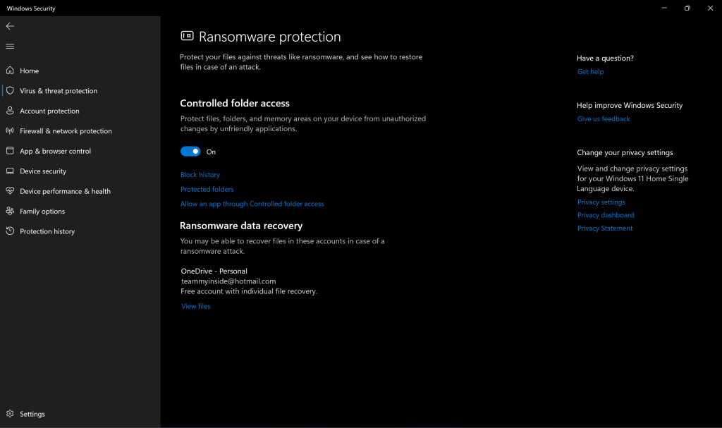722x428 pixels.
Task: Click the Account protection person icon
Action: [10, 111]
